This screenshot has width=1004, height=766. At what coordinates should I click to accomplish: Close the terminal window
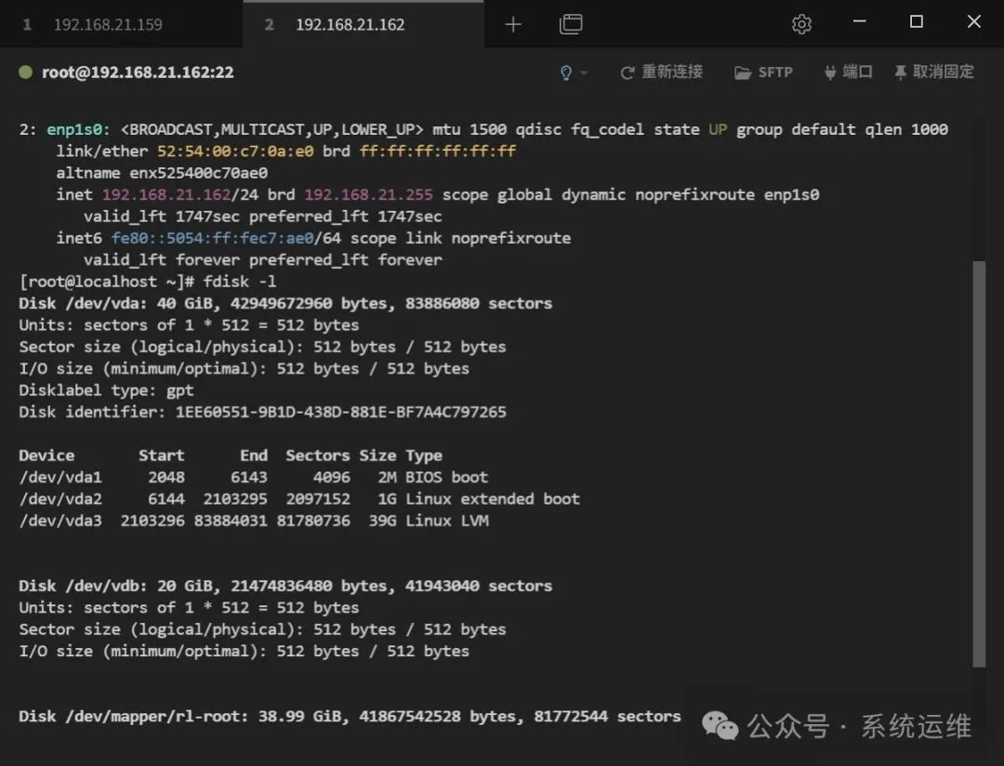tap(973, 22)
